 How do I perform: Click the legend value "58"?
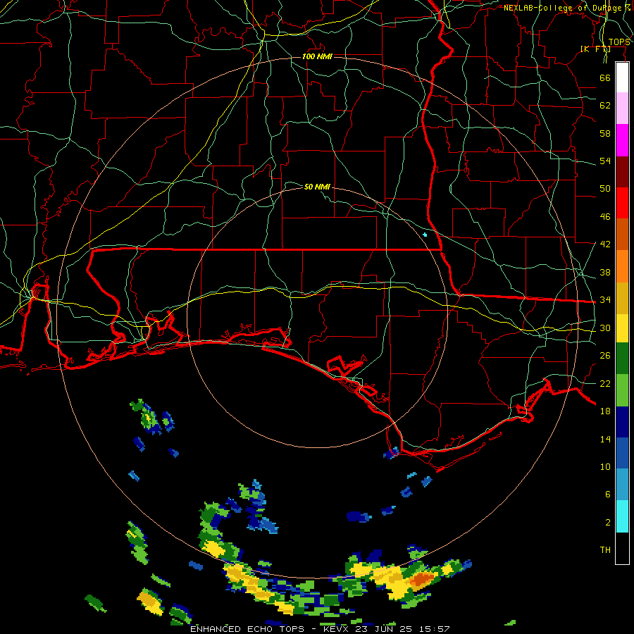click(605, 133)
